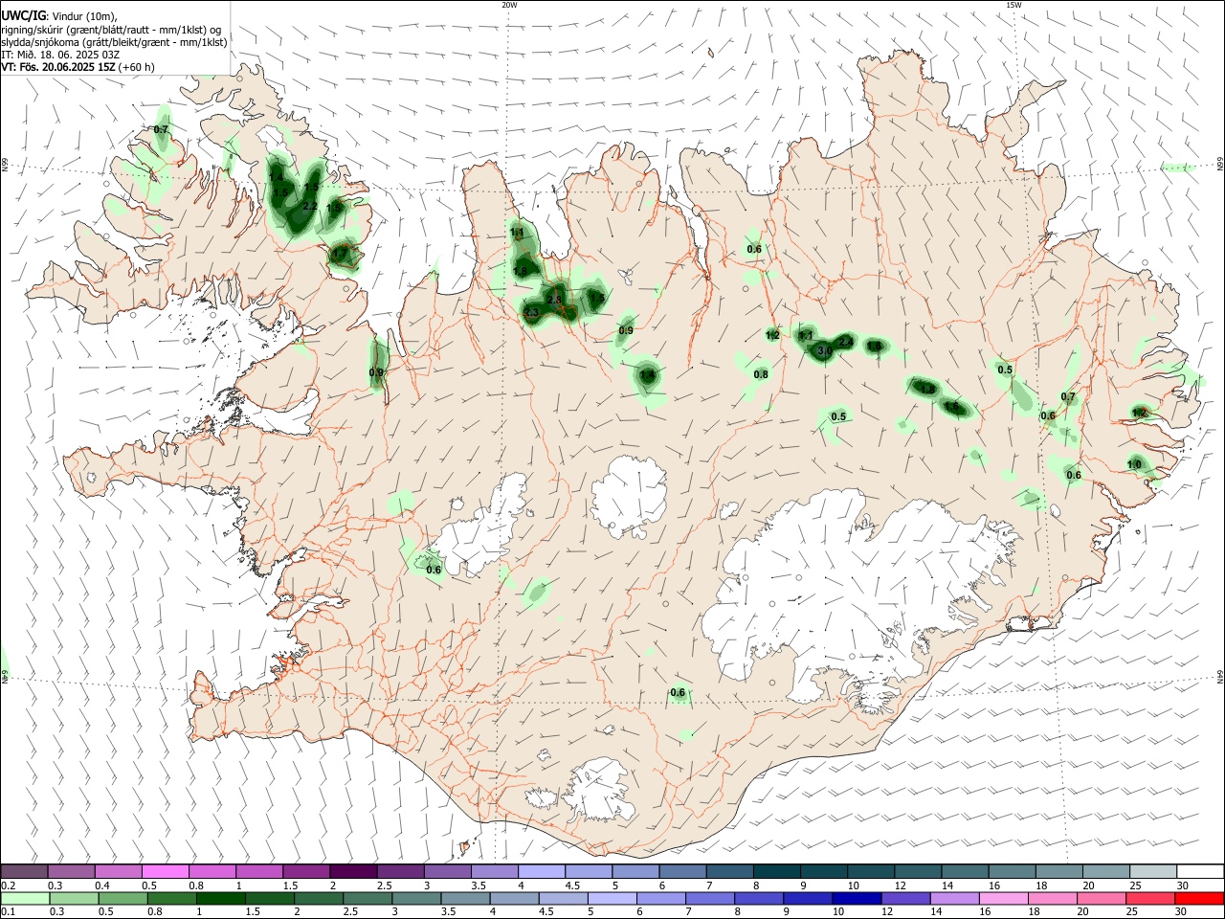The height and width of the screenshot is (919, 1225).
Task: Pick the bright pink 0.5 snow legend swatch
Action: (x=165, y=872)
